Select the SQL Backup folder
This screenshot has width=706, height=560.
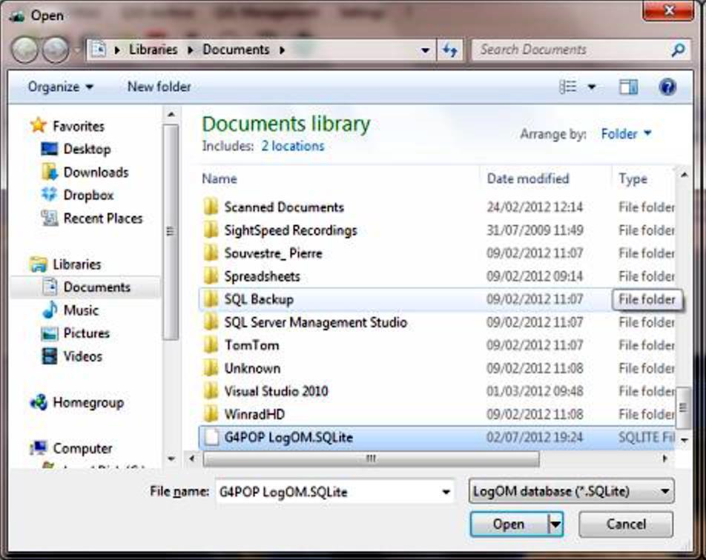[437, 299]
